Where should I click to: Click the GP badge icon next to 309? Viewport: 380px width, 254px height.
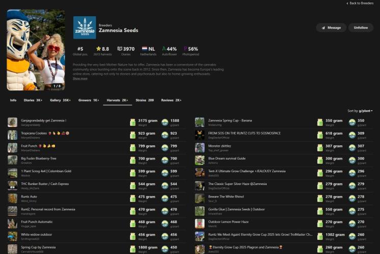coord(352,135)
